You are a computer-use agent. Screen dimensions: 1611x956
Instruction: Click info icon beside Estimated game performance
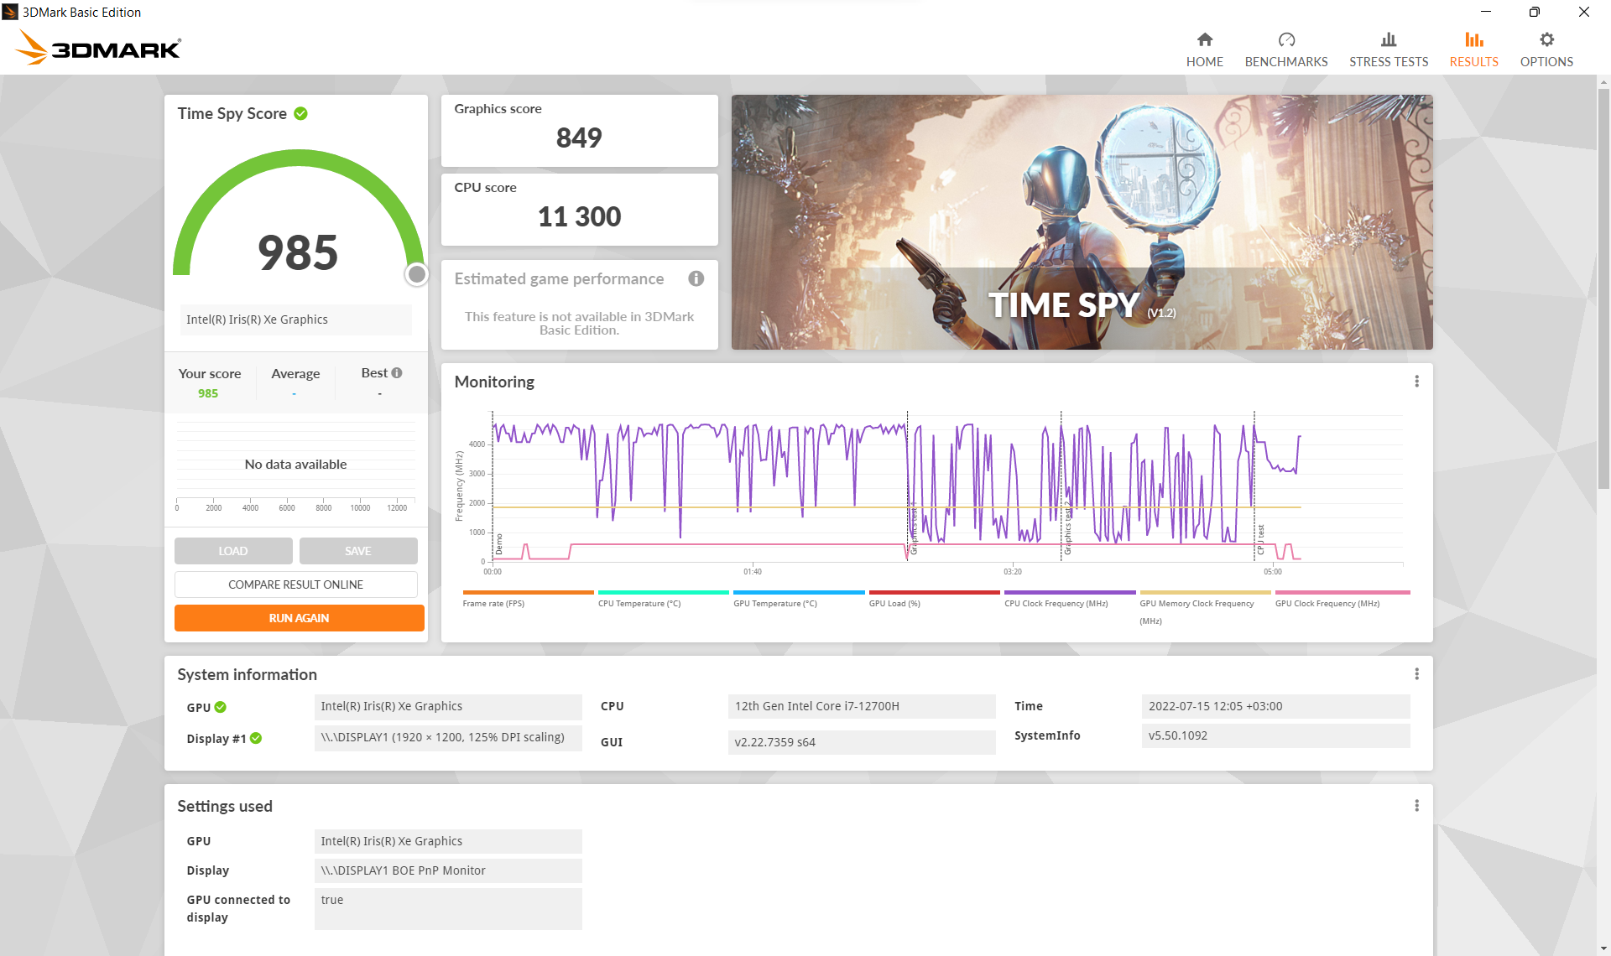click(x=696, y=278)
